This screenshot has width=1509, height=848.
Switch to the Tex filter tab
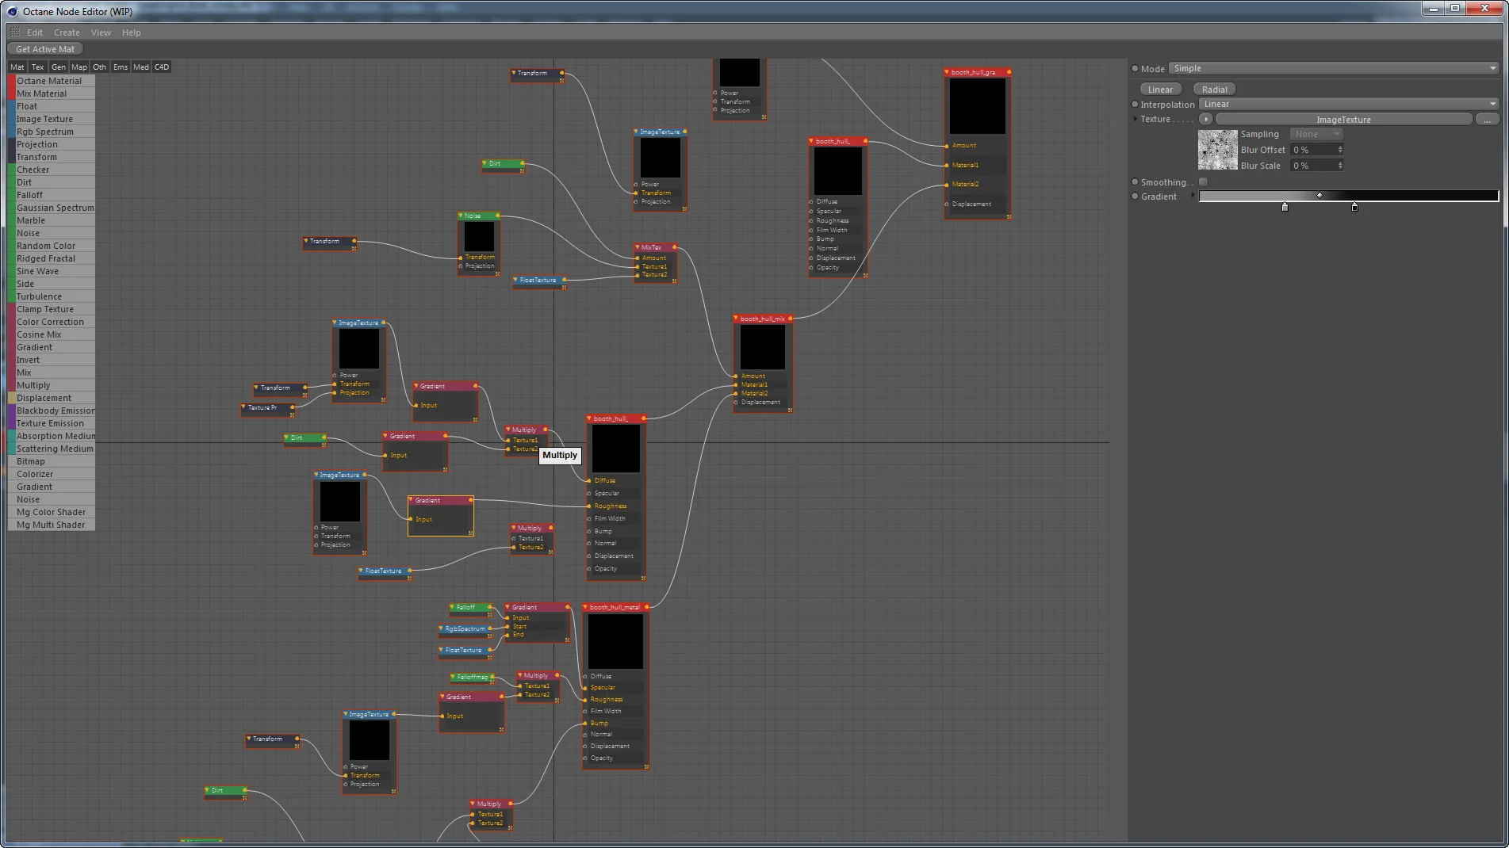coord(38,67)
